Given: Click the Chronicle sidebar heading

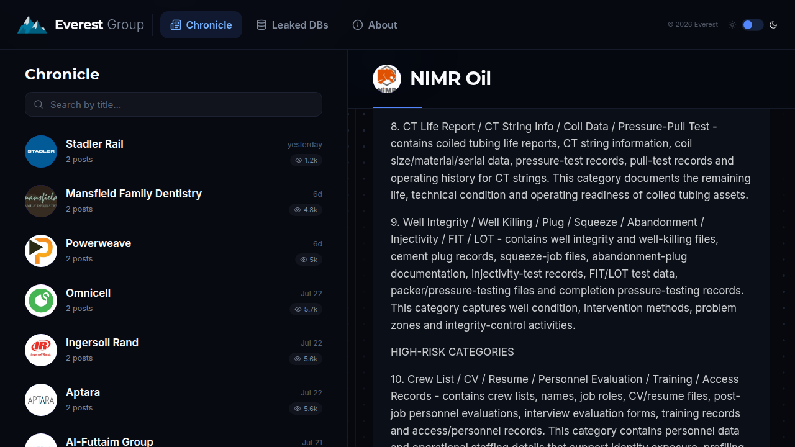Looking at the screenshot, I should (62, 74).
